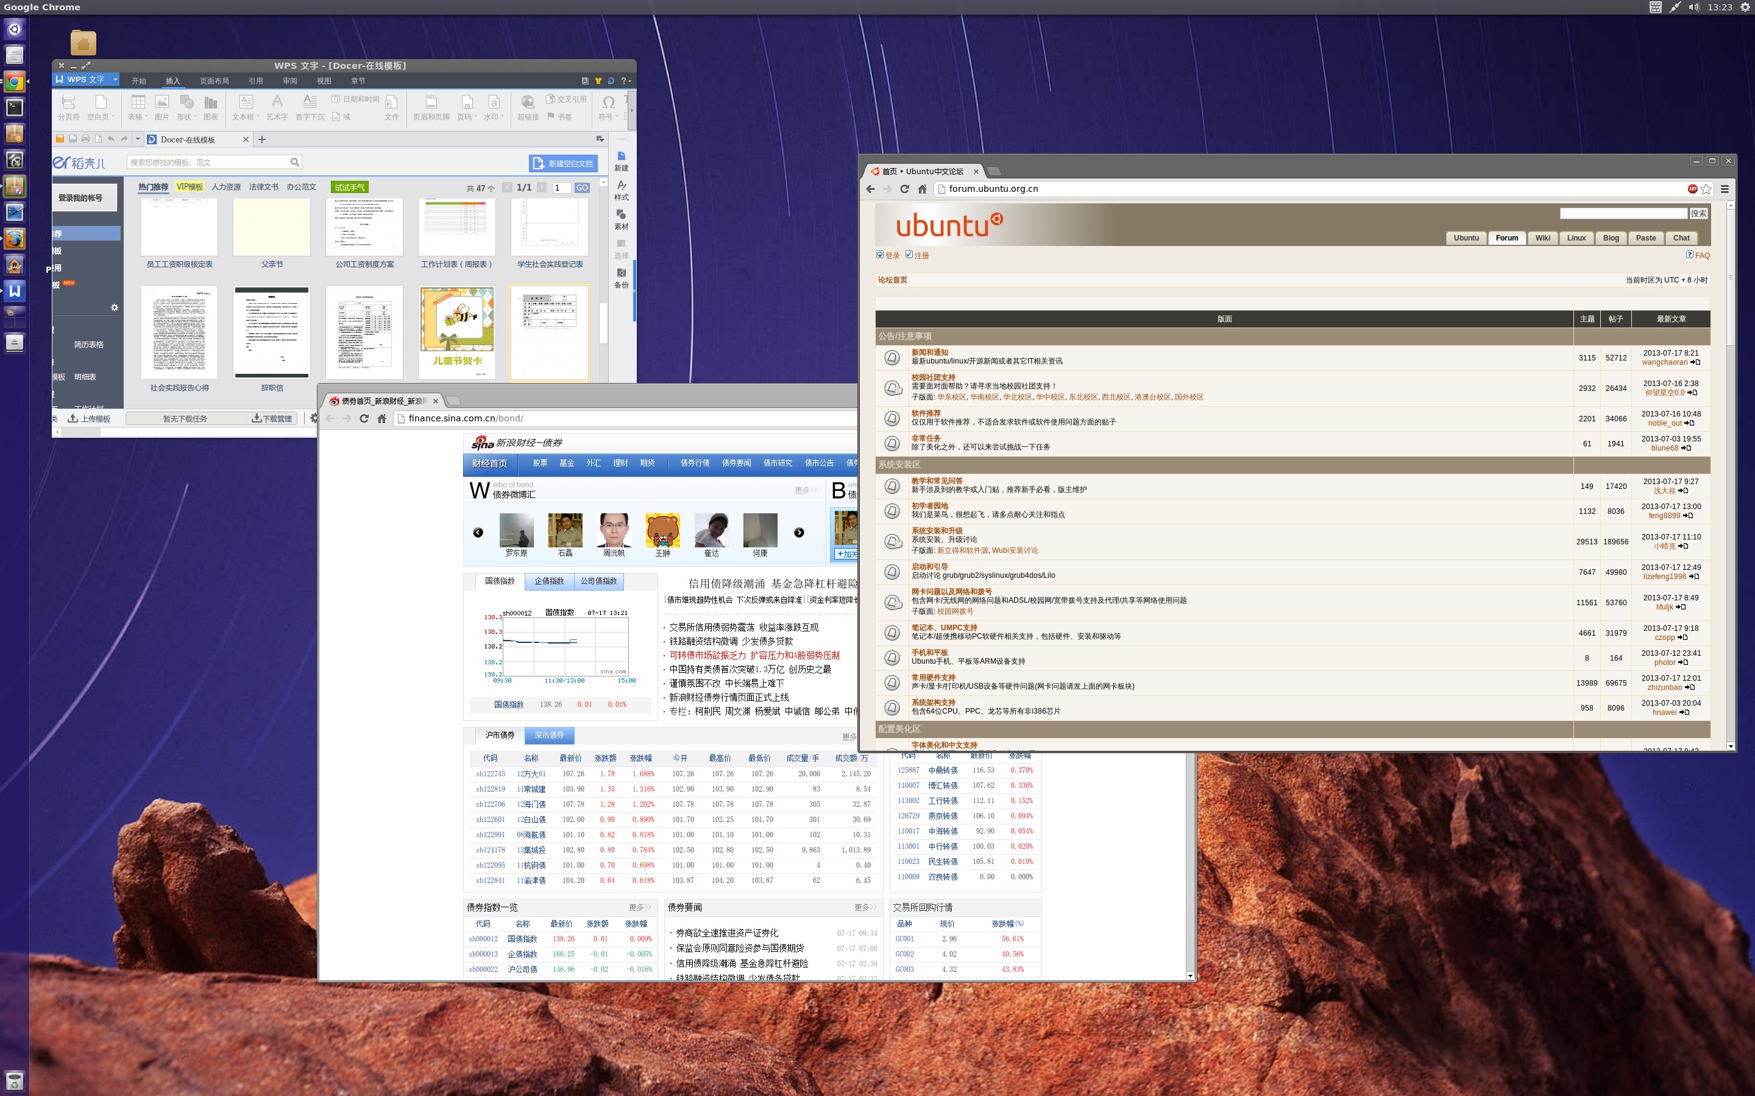
Task: Click the 备份 backup icon in WPS right sidebar
Action: tap(621, 273)
